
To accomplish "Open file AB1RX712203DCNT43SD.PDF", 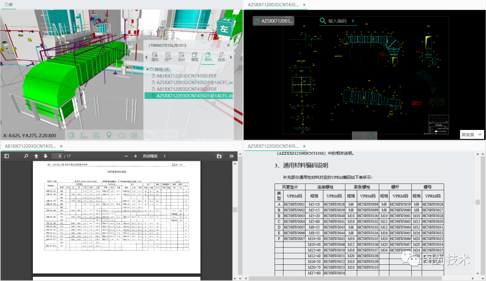I will (186, 76).
